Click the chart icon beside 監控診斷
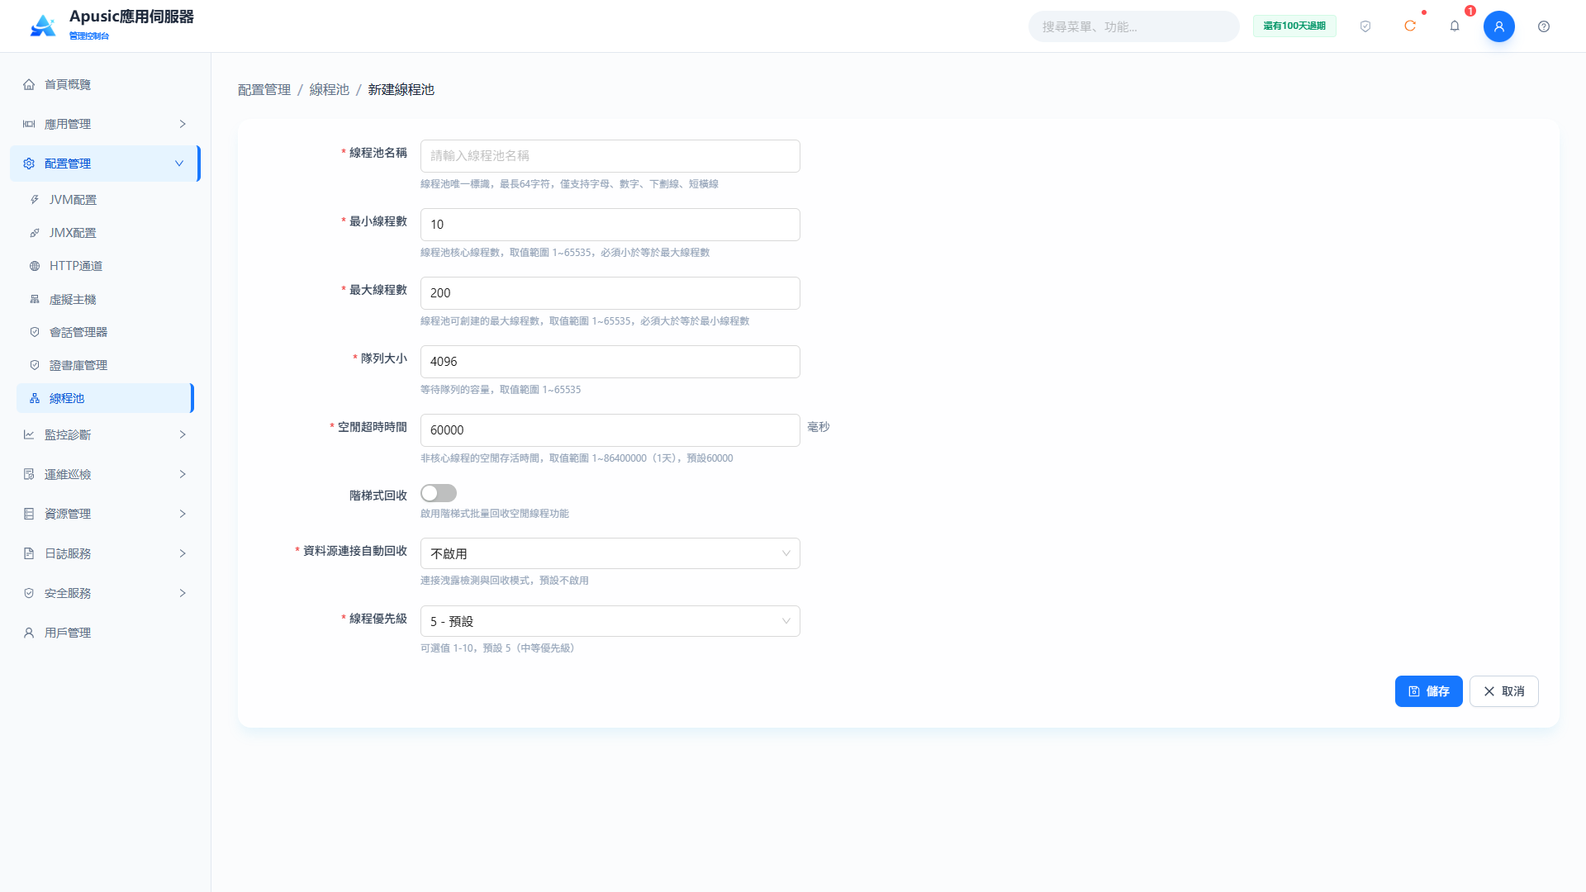1586x892 pixels. tap(29, 434)
